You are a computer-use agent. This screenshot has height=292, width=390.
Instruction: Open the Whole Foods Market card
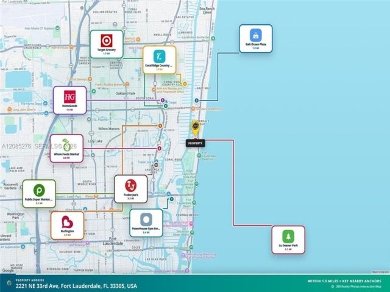click(x=66, y=148)
